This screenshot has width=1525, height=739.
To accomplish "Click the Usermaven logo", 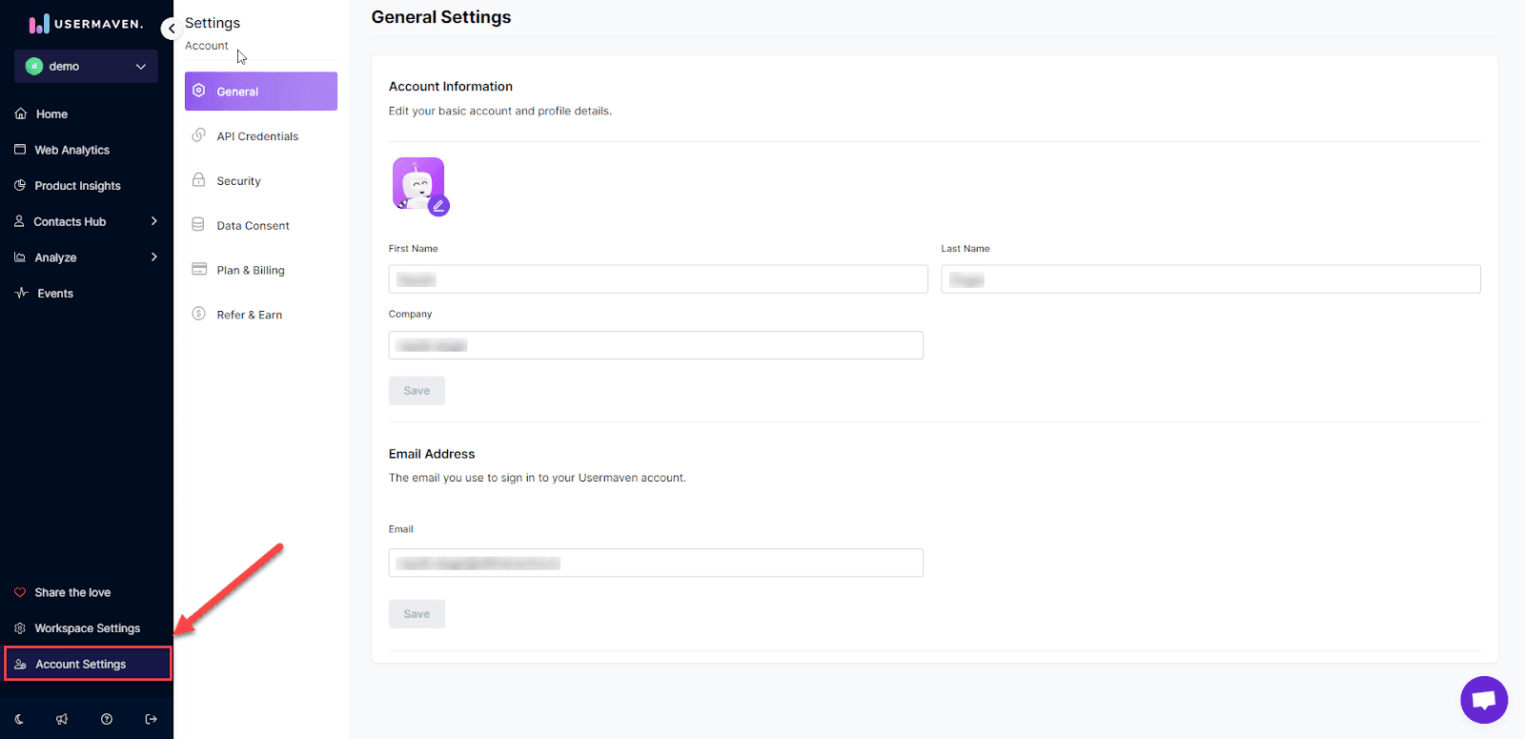I will click(x=86, y=24).
